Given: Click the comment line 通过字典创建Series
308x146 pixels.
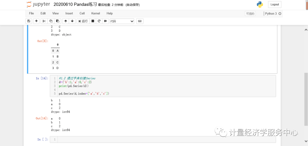Looking at the screenshot, I should point(77,78).
